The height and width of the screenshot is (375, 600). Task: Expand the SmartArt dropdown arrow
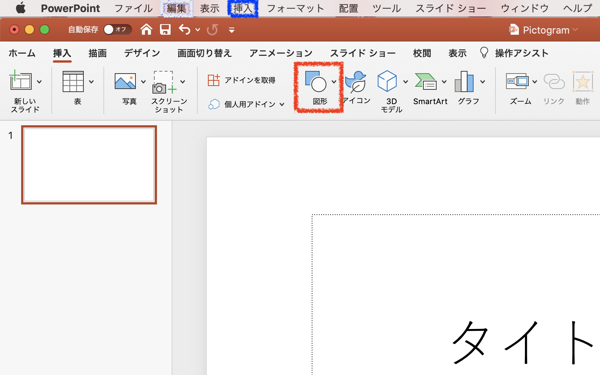[444, 81]
